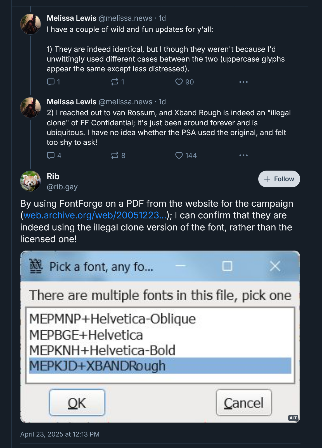Follow the Rib account
Viewport: 322px width, 448px height.
point(279,179)
